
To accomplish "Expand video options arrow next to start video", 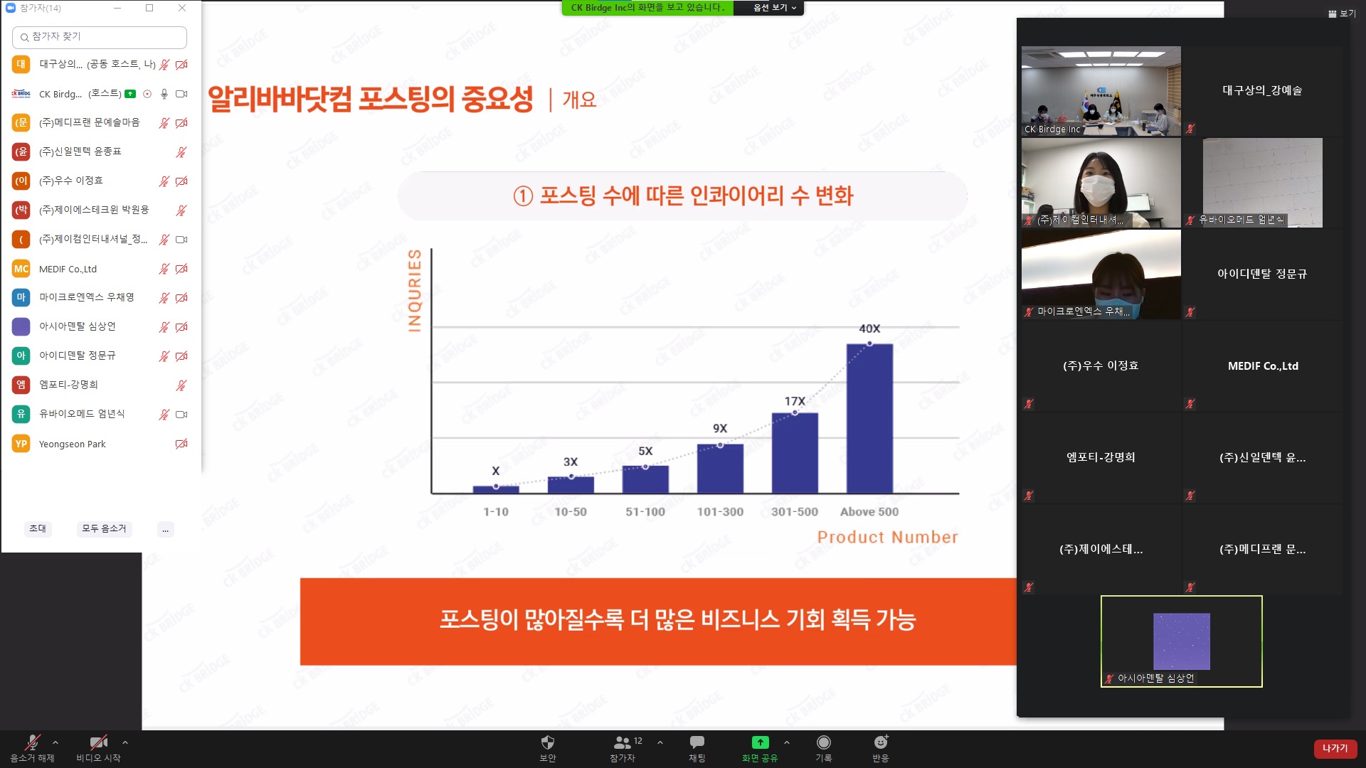I will point(125,742).
